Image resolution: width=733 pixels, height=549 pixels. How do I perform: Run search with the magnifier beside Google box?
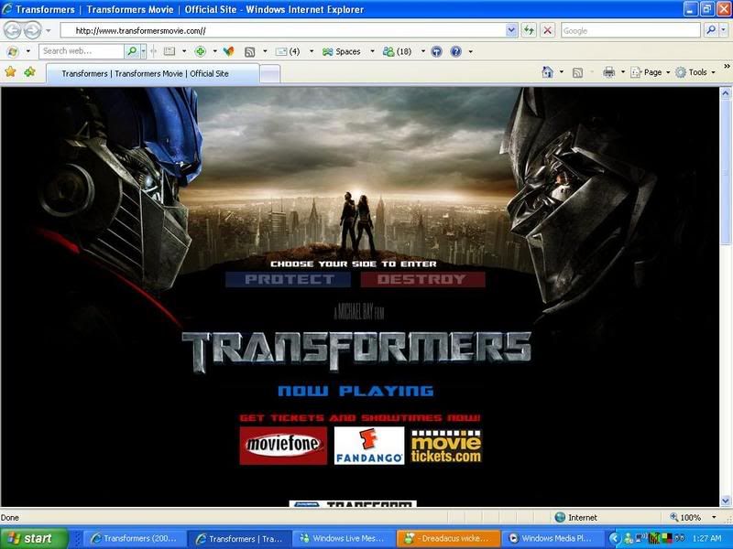pyautogui.click(x=711, y=31)
